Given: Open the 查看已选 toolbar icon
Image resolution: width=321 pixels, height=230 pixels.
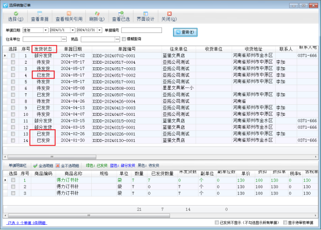Looking at the screenshot, I should pos(121,14).
